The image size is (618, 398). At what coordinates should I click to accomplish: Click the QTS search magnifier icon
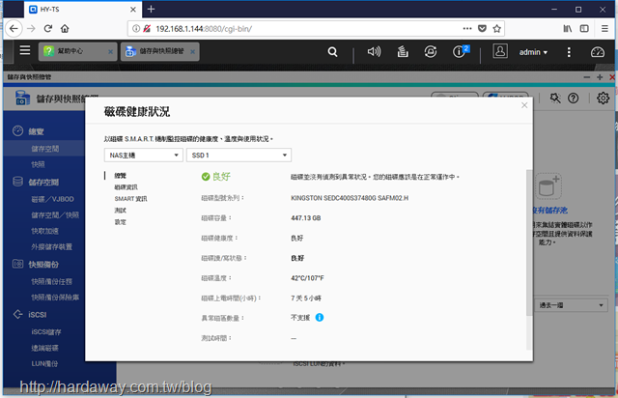coord(332,51)
